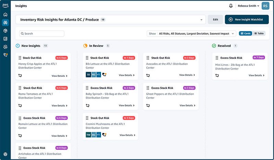The image size is (274, 160).
Task: Open Rebecca Smith RS user avatar
Action: click(265, 6)
